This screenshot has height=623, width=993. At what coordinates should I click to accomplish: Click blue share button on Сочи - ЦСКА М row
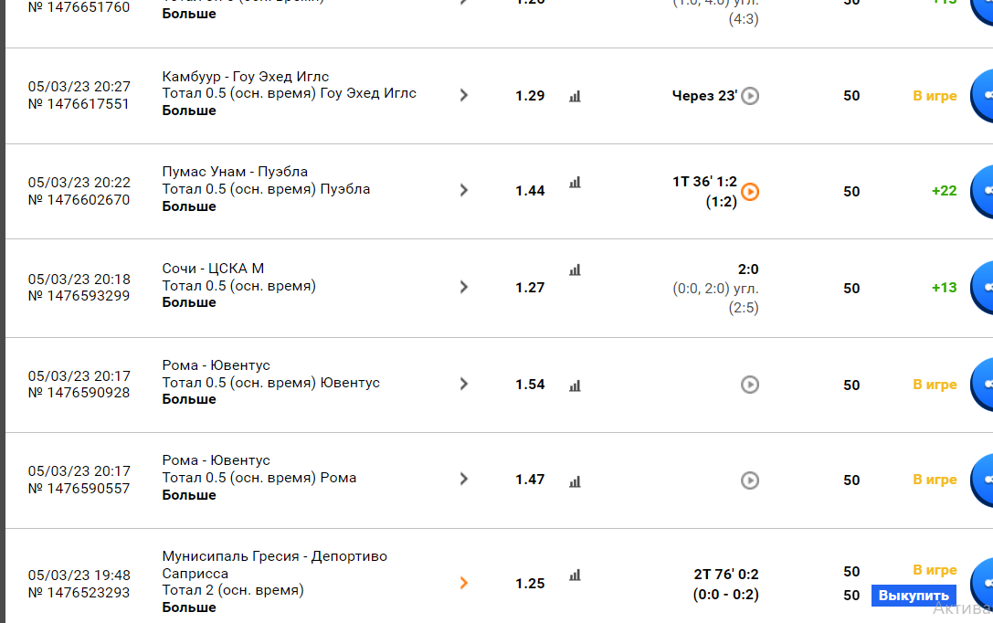(983, 288)
